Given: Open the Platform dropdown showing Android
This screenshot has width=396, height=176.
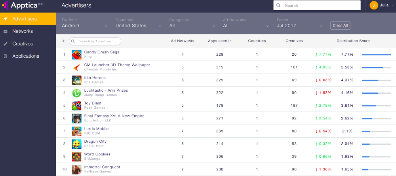Looking at the screenshot, I should pyautogui.click(x=85, y=26).
